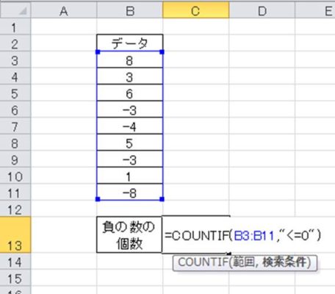Click inside the COUNTIF formula text
335x294 pixels.
[242, 236]
